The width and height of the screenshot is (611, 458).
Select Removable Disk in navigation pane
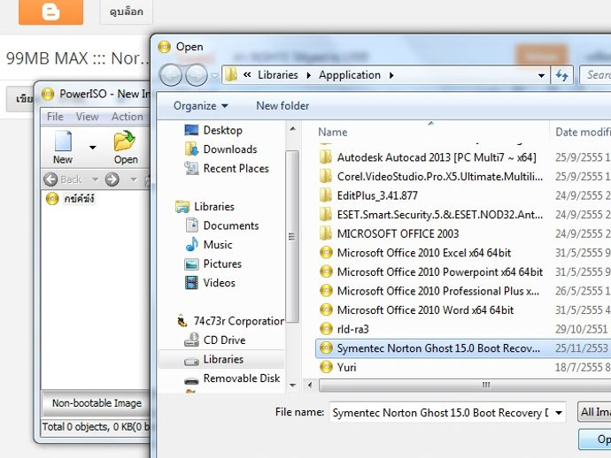[x=232, y=378]
